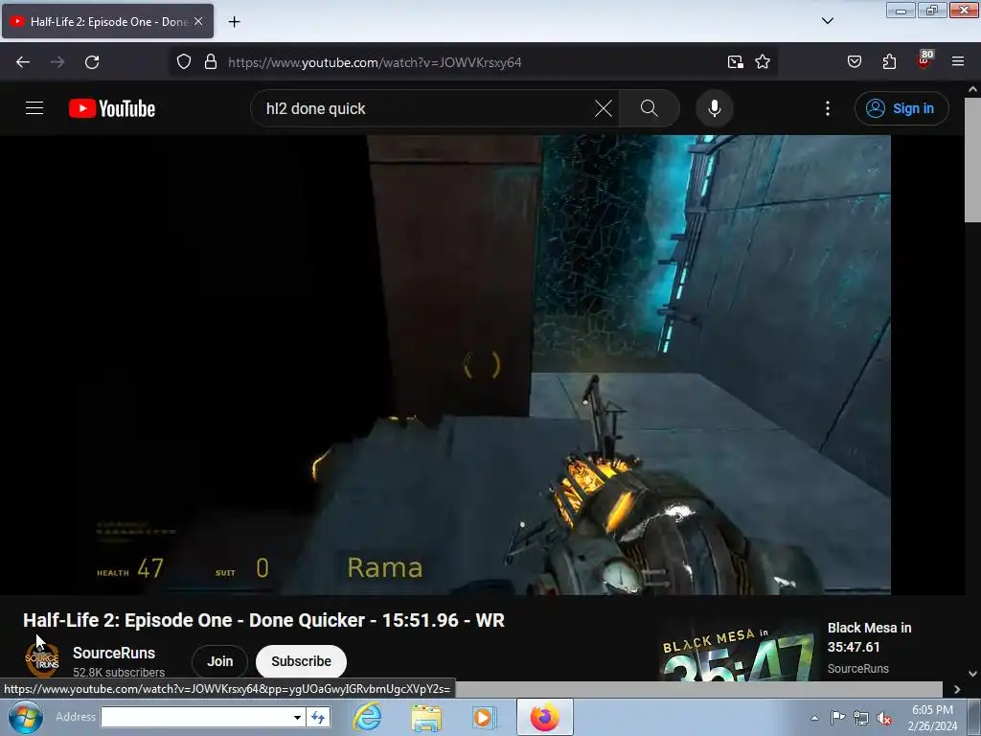Viewport: 981px width, 736px height.
Task: Open the SourceRuns channel name link
Action: [x=114, y=653]
